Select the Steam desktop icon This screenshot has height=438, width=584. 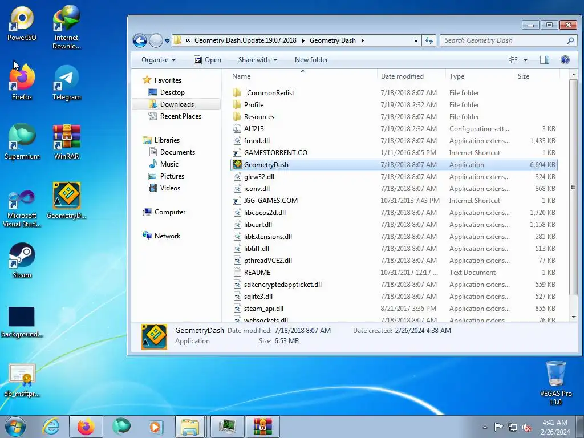(22, 261)
